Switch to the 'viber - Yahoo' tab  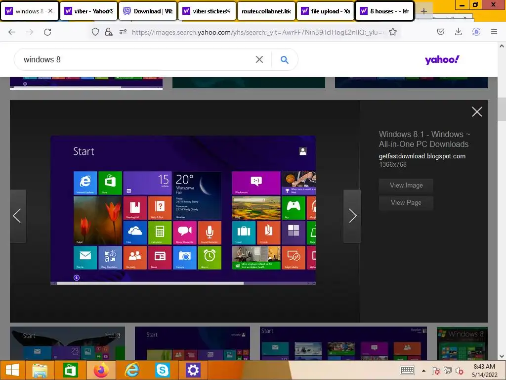[89, 11]
